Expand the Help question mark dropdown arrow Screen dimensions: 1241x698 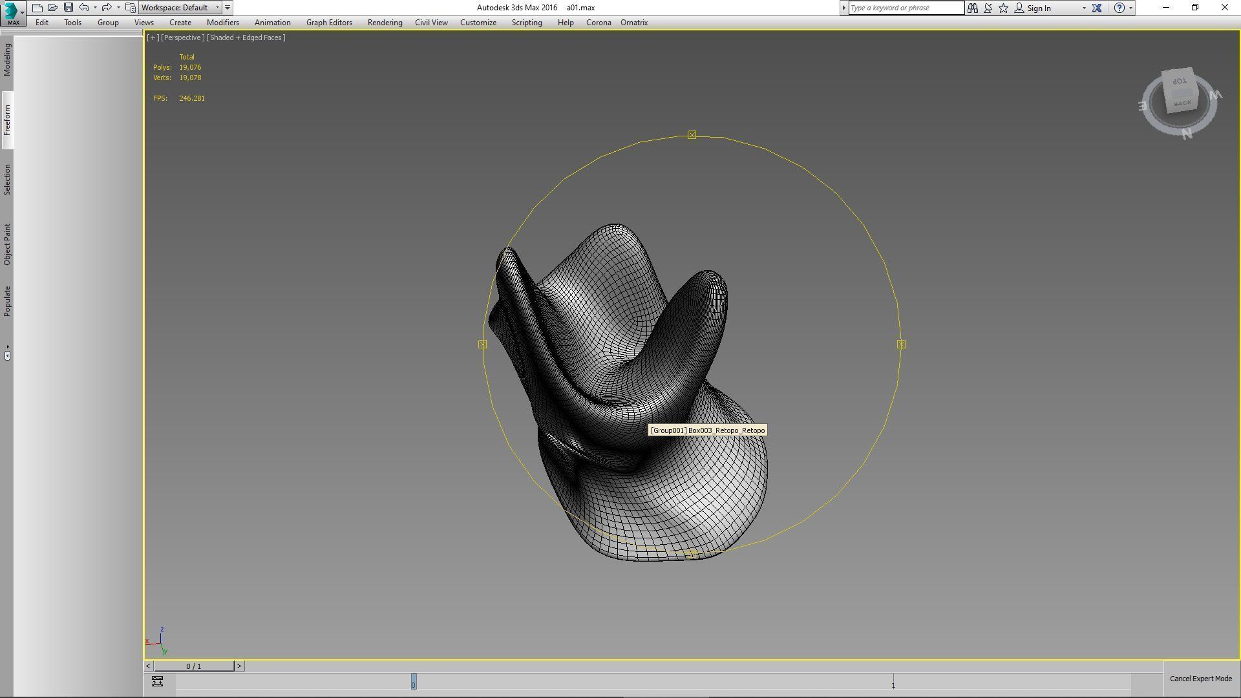click(1130, 8)
